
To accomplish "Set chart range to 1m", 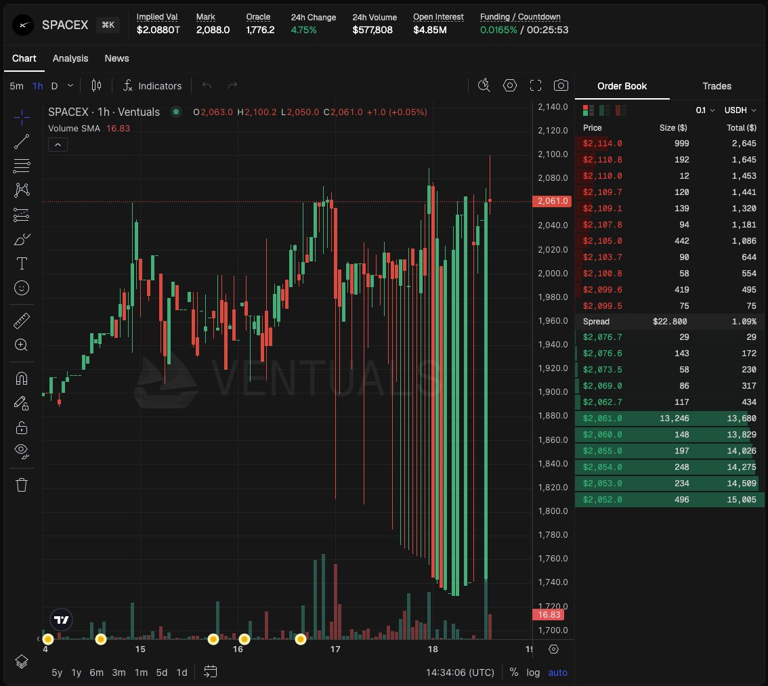I will [141, 672].
